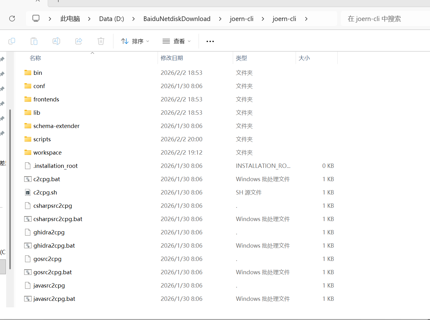Go to BaiduNetdiskDownload breadcrumb folder
The width and height of the screenshot is (430, 320).
point(177,19)
